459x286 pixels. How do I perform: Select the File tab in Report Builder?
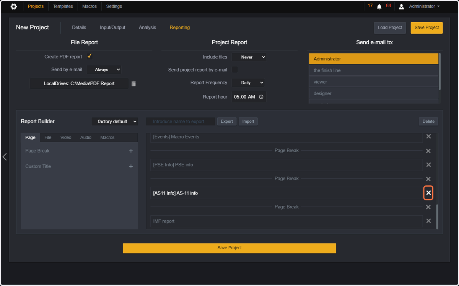[48, 137]
